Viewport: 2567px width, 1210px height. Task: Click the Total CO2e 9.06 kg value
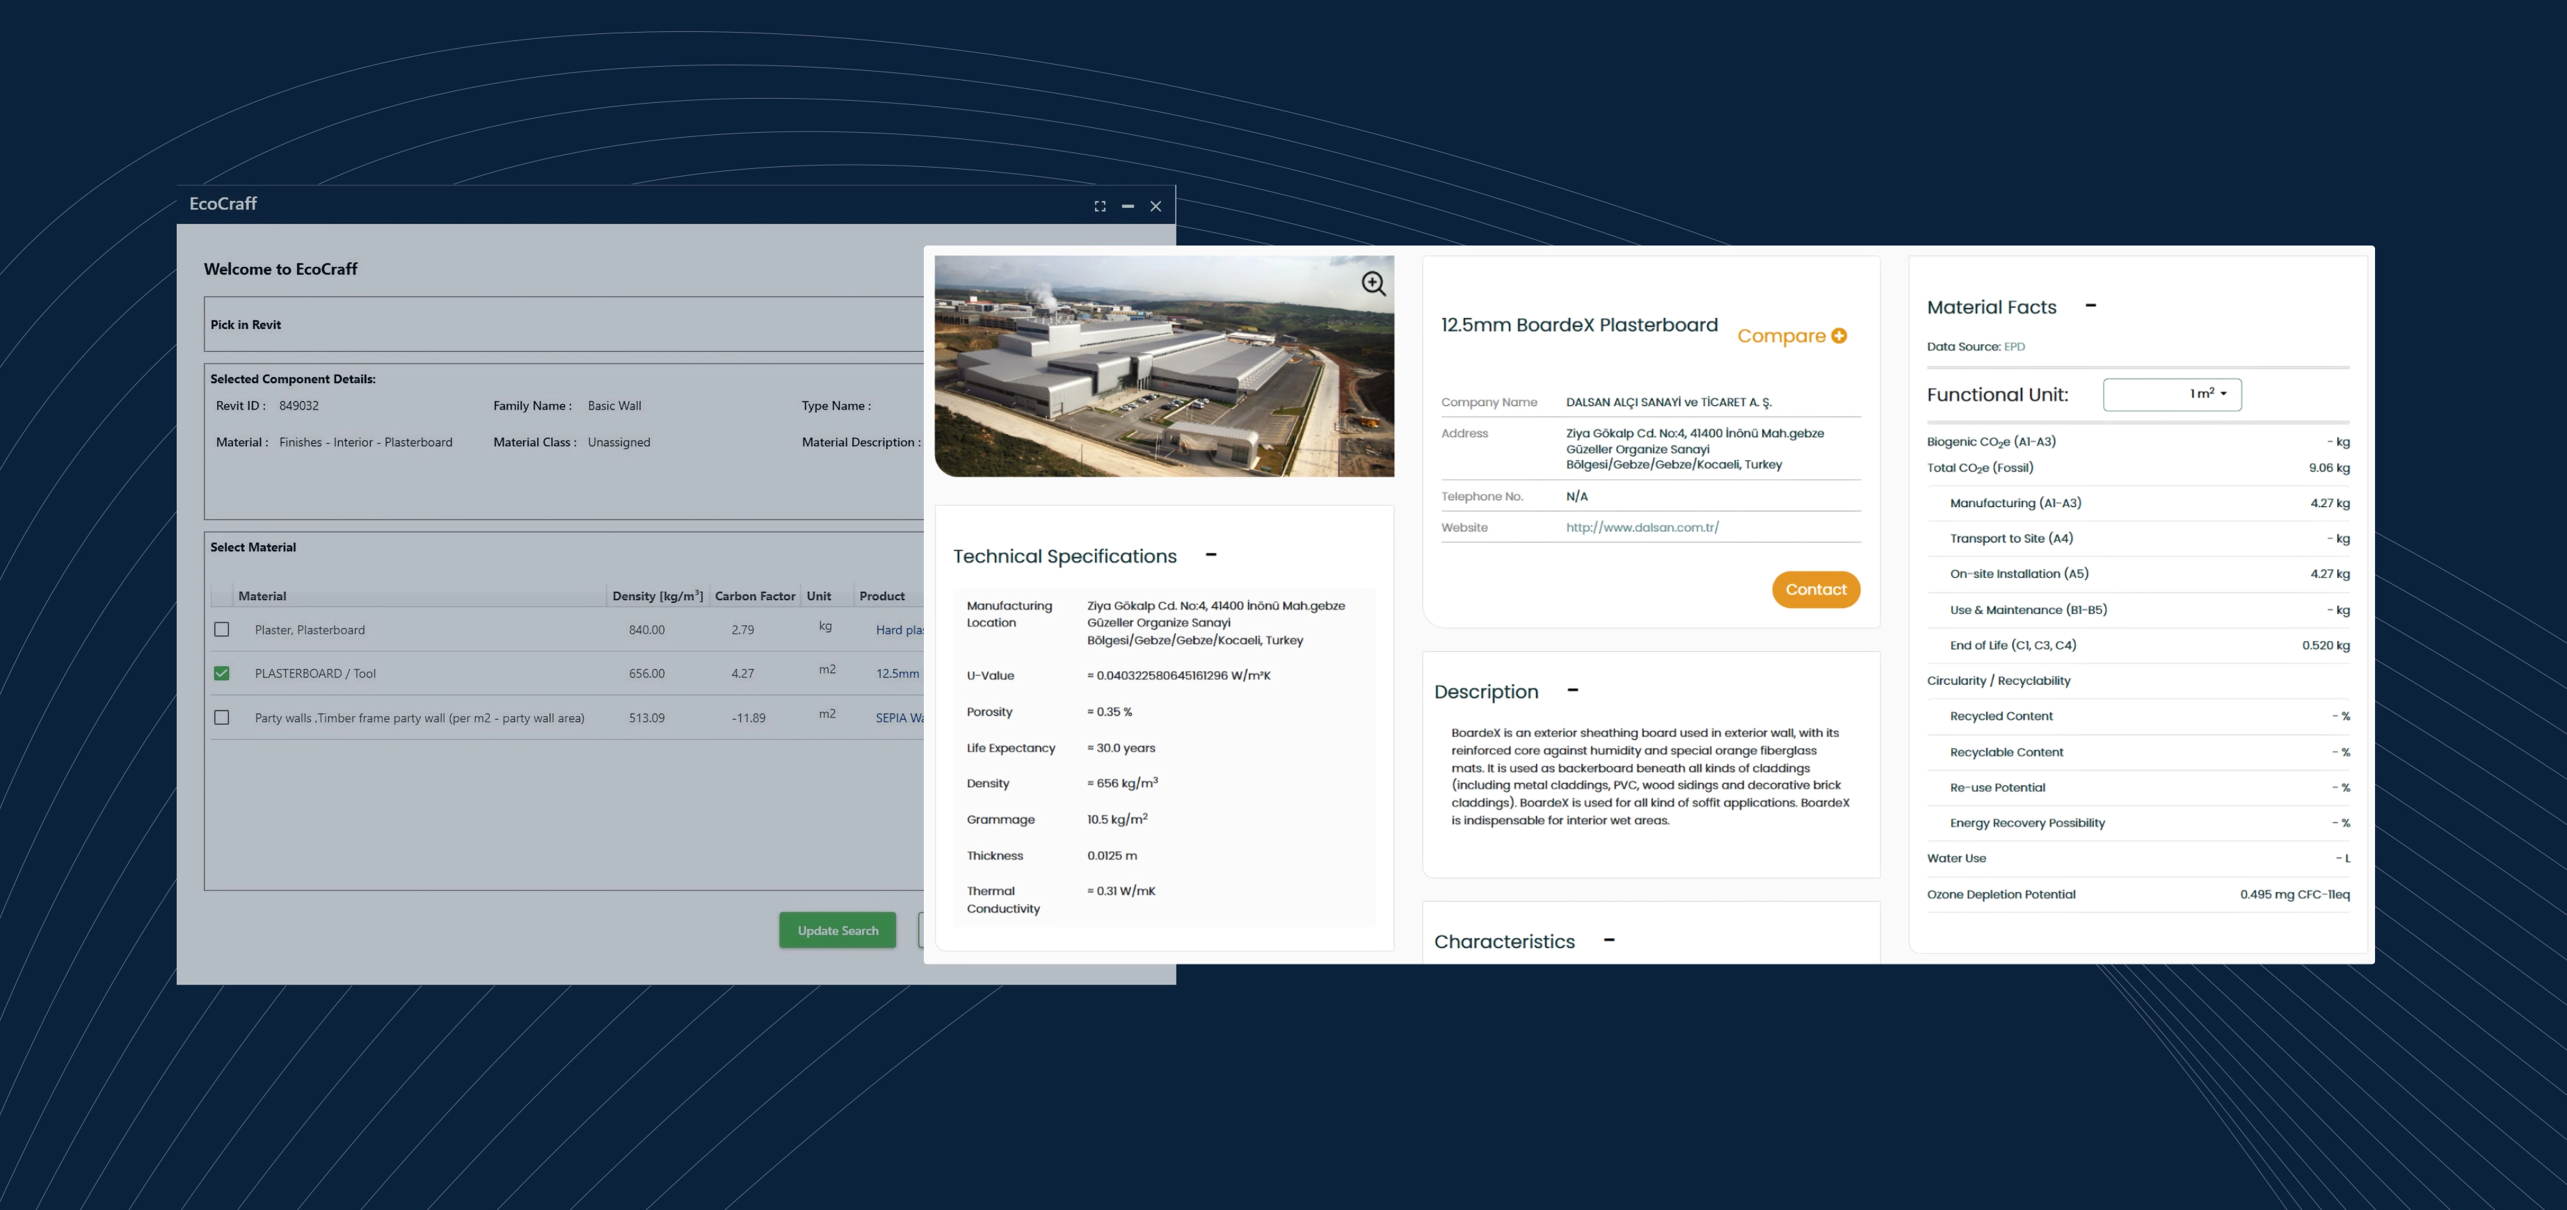2329,468
